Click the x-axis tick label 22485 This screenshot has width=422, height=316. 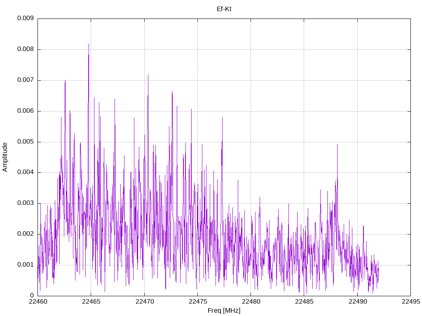coord(304,302)
